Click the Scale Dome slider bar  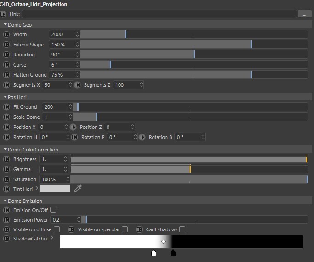click(190, 117)
